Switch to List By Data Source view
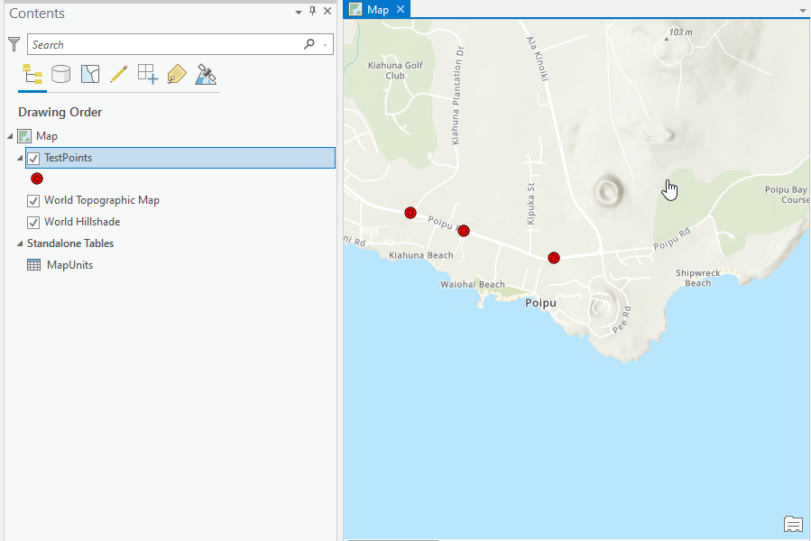811x541 pixels. 60,75
